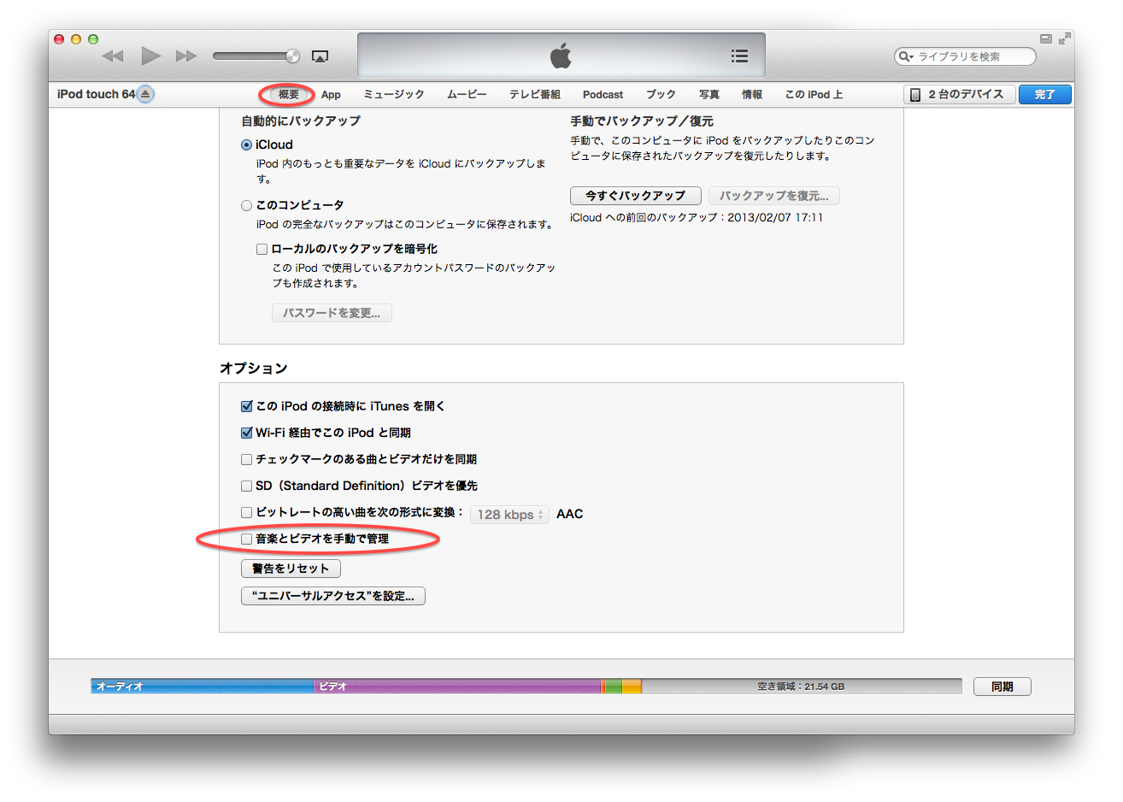Select the iCloud backup radio button
Viewport: 1123px width, 802px height.
click(x=246, y=145)
